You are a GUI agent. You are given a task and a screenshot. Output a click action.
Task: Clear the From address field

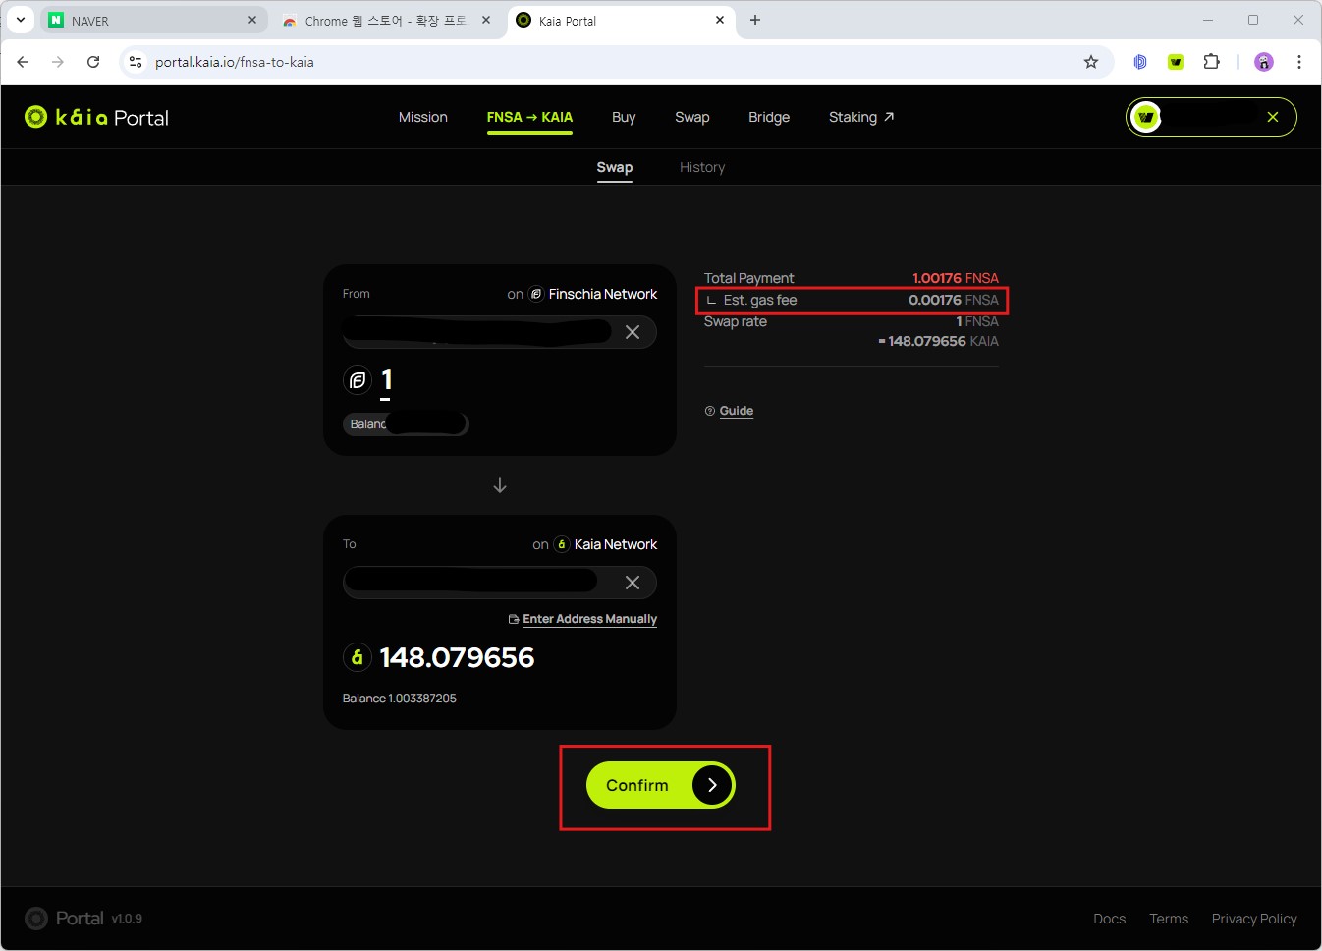coord(633,332)
